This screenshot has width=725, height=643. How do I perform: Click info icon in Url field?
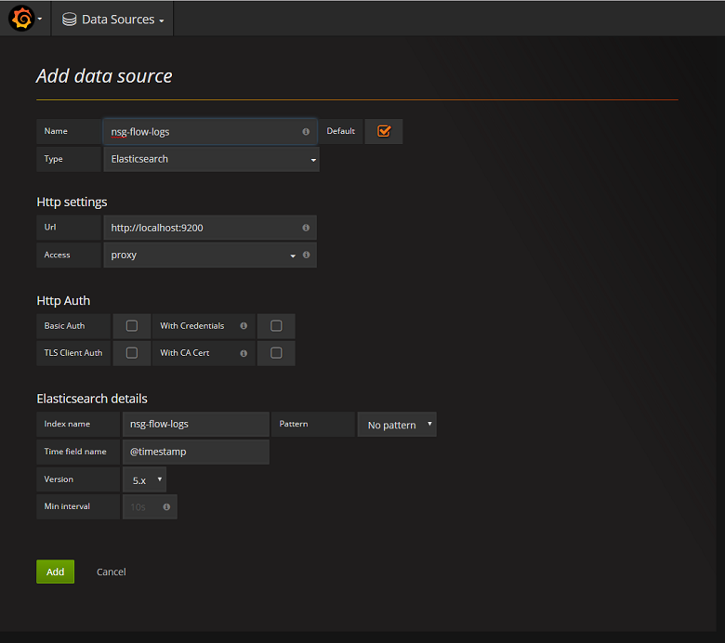coord(306,228)
